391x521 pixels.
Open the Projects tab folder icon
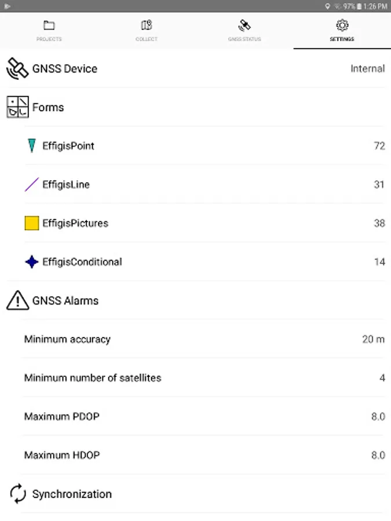point(49,25)
